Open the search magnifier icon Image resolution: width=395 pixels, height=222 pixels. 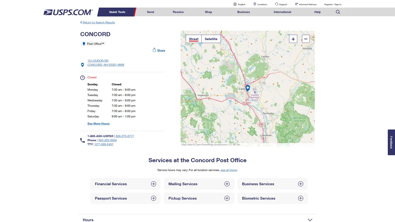tap(338, 12)
